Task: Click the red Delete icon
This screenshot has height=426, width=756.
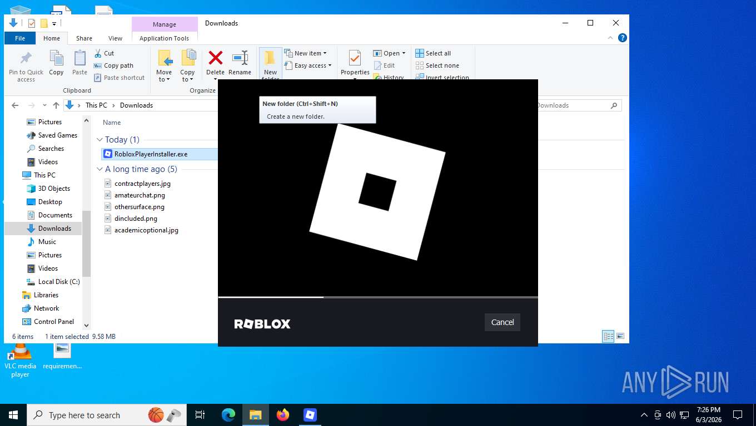Action: point(215,58)
